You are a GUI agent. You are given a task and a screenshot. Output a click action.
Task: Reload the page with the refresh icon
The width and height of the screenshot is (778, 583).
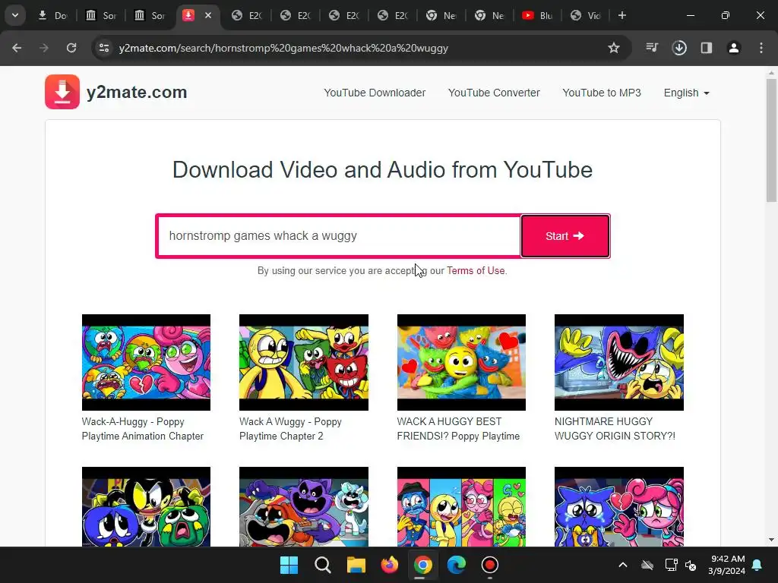pyautogui.click(x=71, y=48)
